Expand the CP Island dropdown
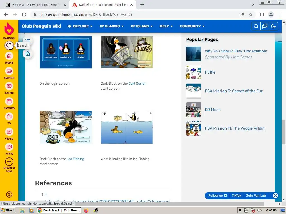This screenshot has height=214, width=286. (x=142, y=26)
